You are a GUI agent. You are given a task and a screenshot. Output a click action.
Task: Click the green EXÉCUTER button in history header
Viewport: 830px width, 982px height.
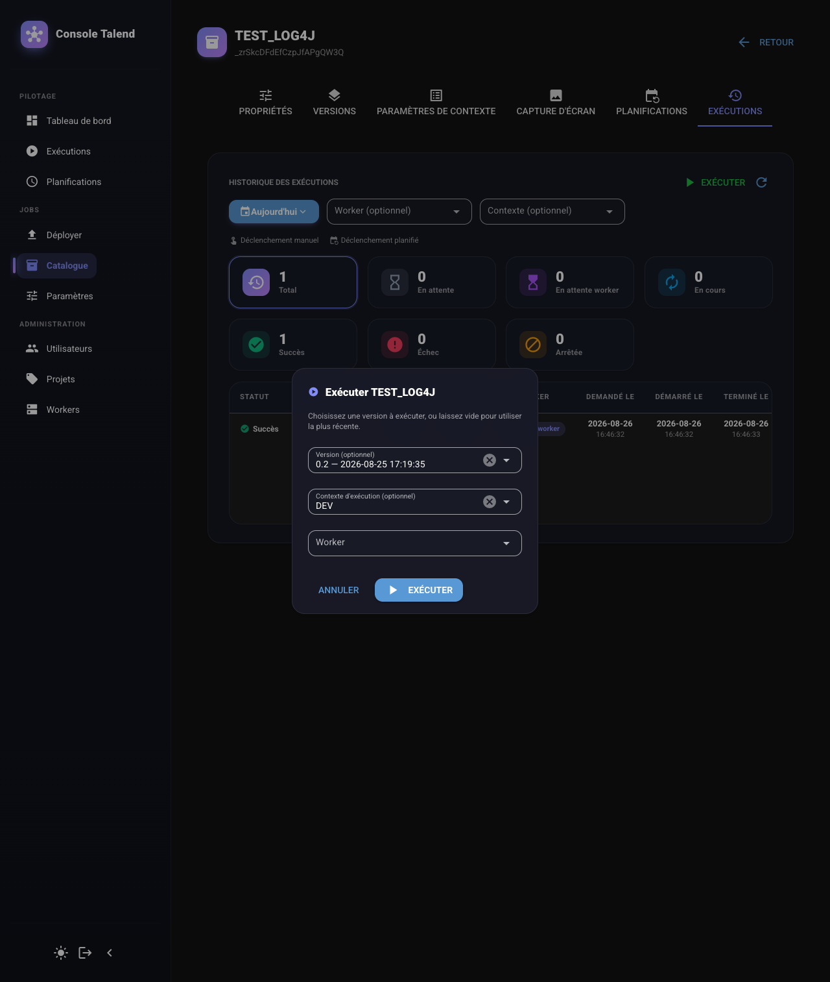click(715, 182)
